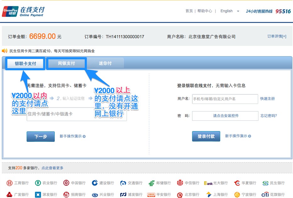Select the 中国银行 bank icon
293x198 pixels.
(66, 183)
